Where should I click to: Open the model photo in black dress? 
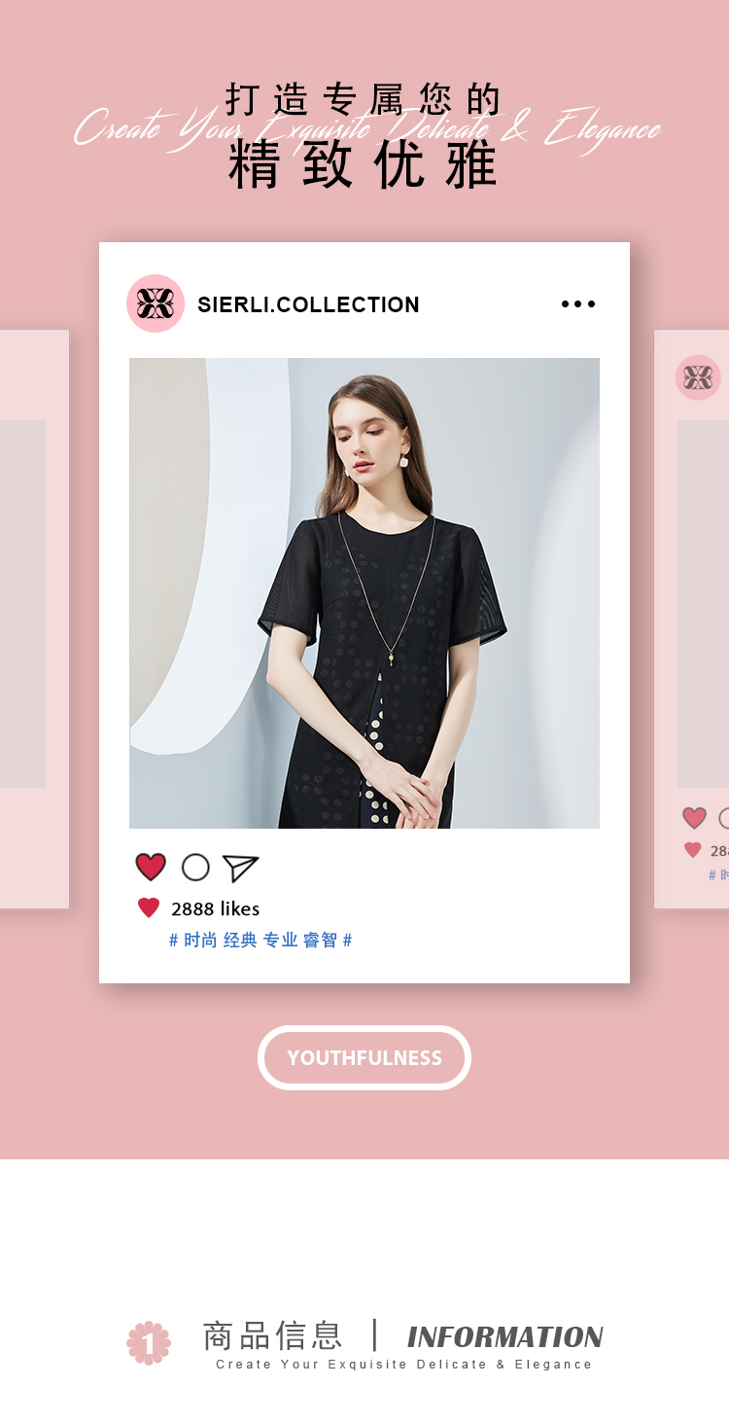[364, 593]
